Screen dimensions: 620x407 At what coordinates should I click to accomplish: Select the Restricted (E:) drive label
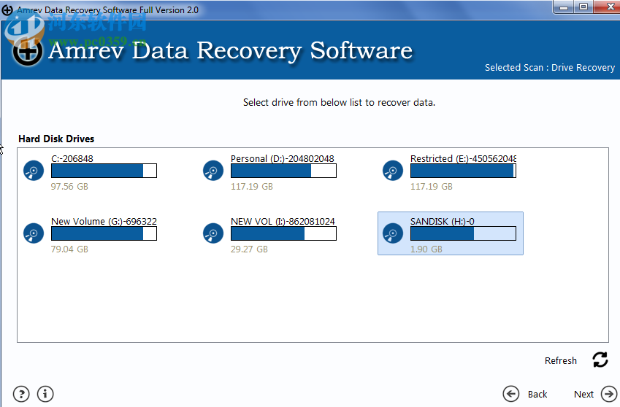click(463, 158)
